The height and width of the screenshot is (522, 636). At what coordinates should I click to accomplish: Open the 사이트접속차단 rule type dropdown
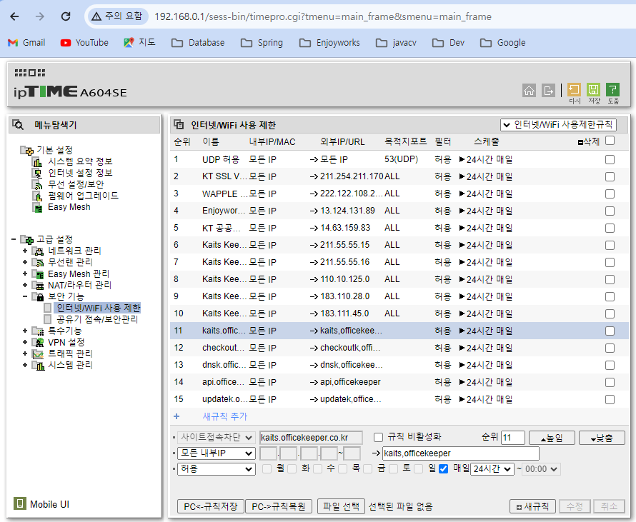[x=217, y=438]
